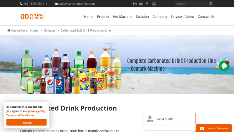234x132 pixels.
Task: Click Home in the breadcrumb
Action: (34, 31)
